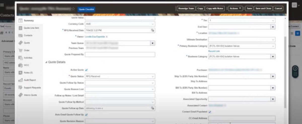
Task: Click the Support Requests icon
Action: (x=21, y=88)
